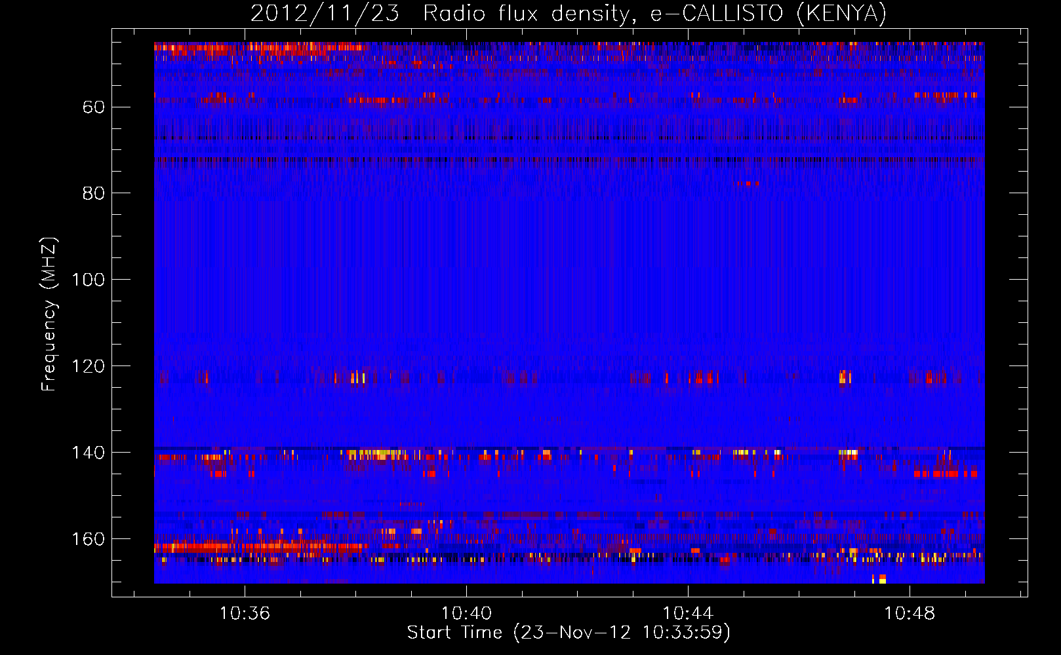
Task: Click the '10:40' time tick label
Action: point(466,614)
